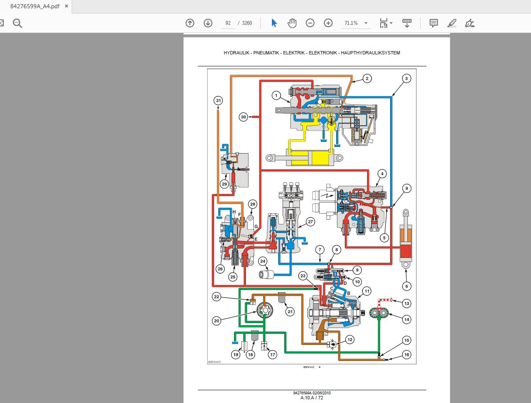Viewport: 531px width, 403px height.
Task: Click the page number field showing 92
Action: [228, 23]
